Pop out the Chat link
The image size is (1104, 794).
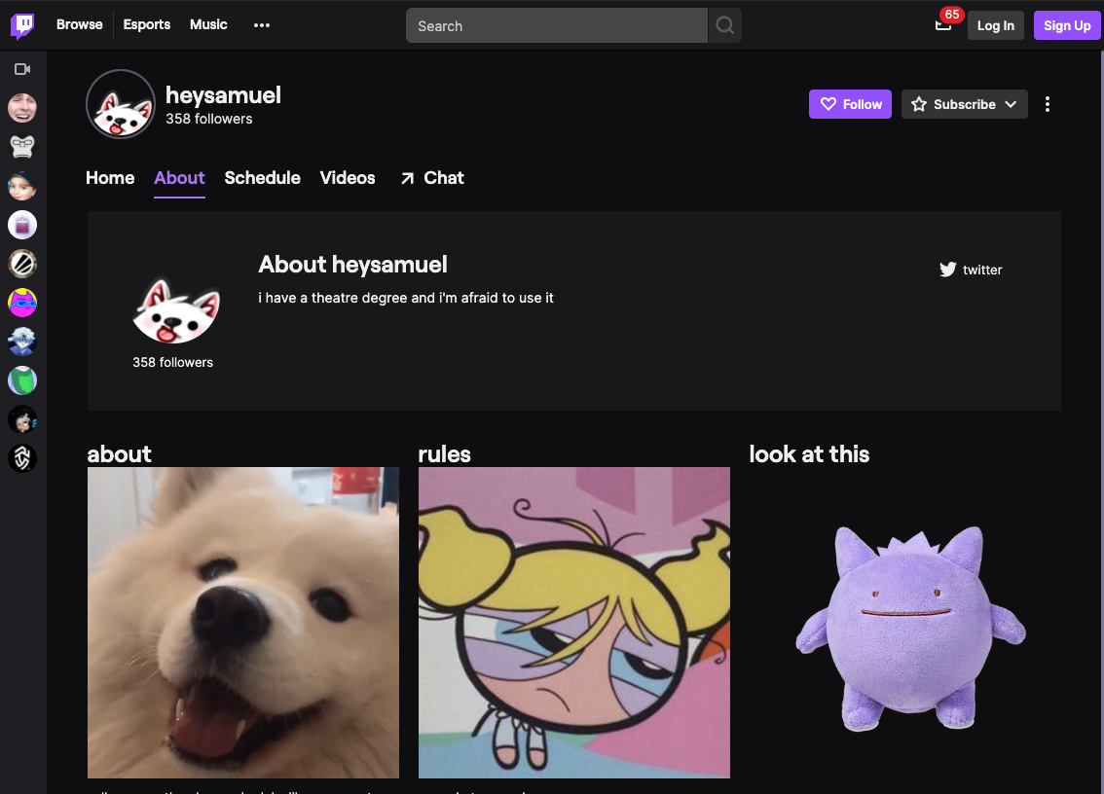click(432, 178)
